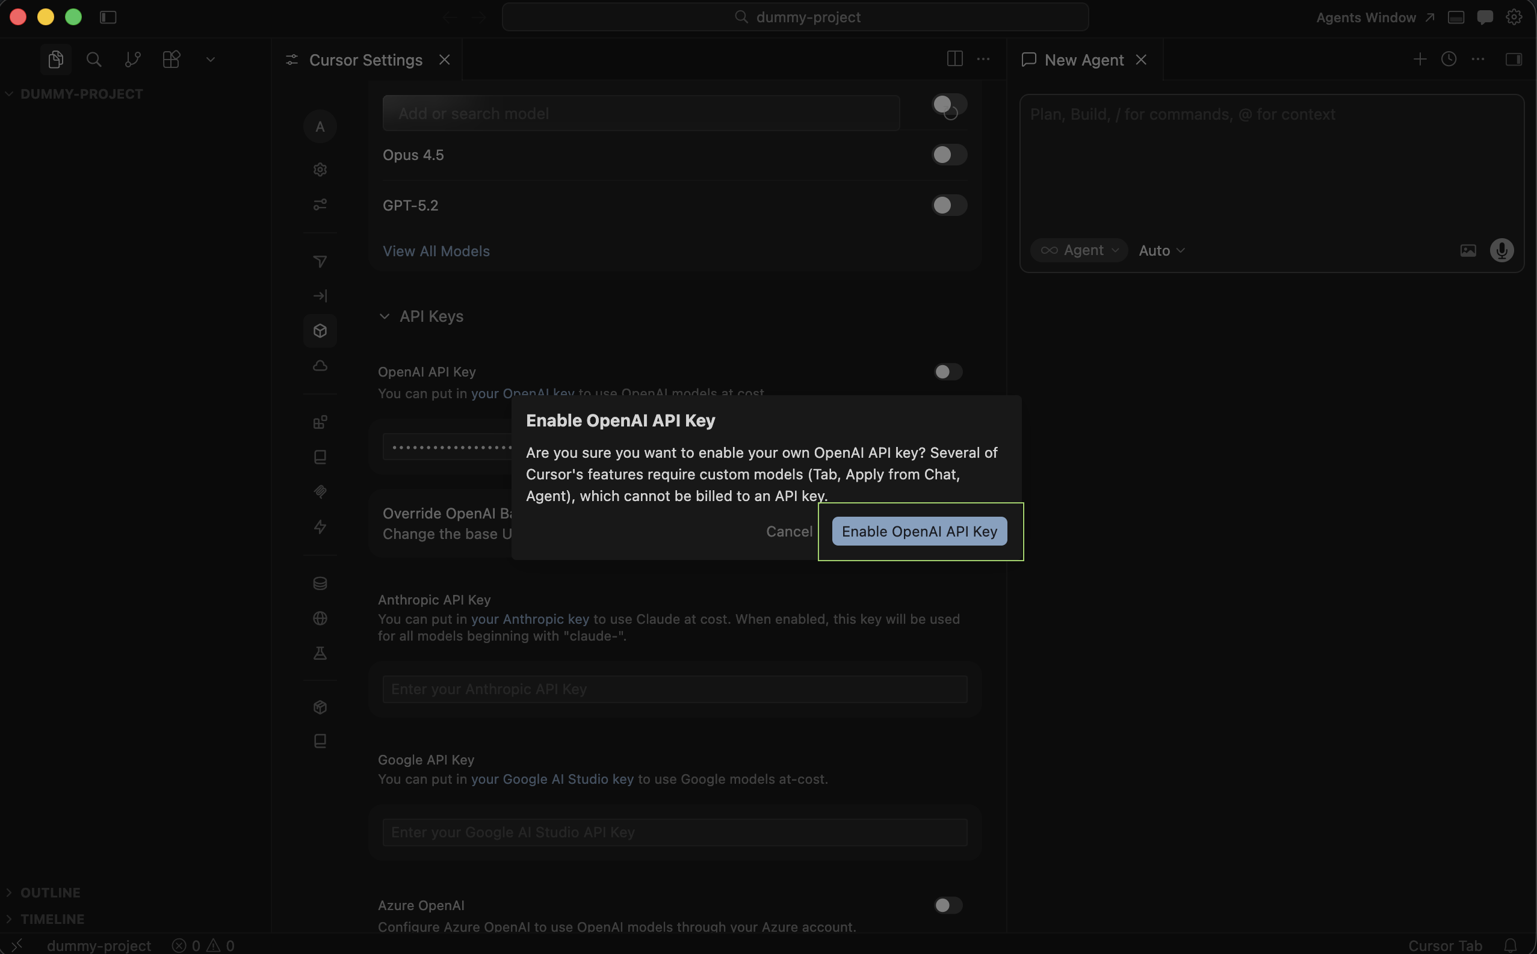
Task: Start a new agent chat with plus icon
Action: [1420, 59]
